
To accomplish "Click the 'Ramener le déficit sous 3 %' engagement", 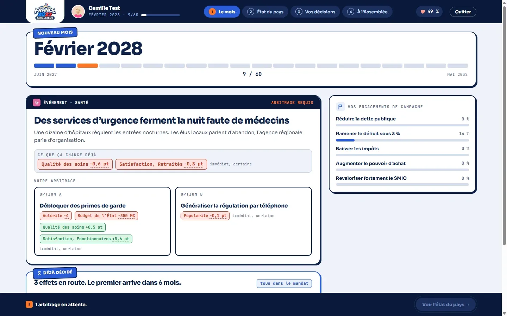I will point(368,133).
